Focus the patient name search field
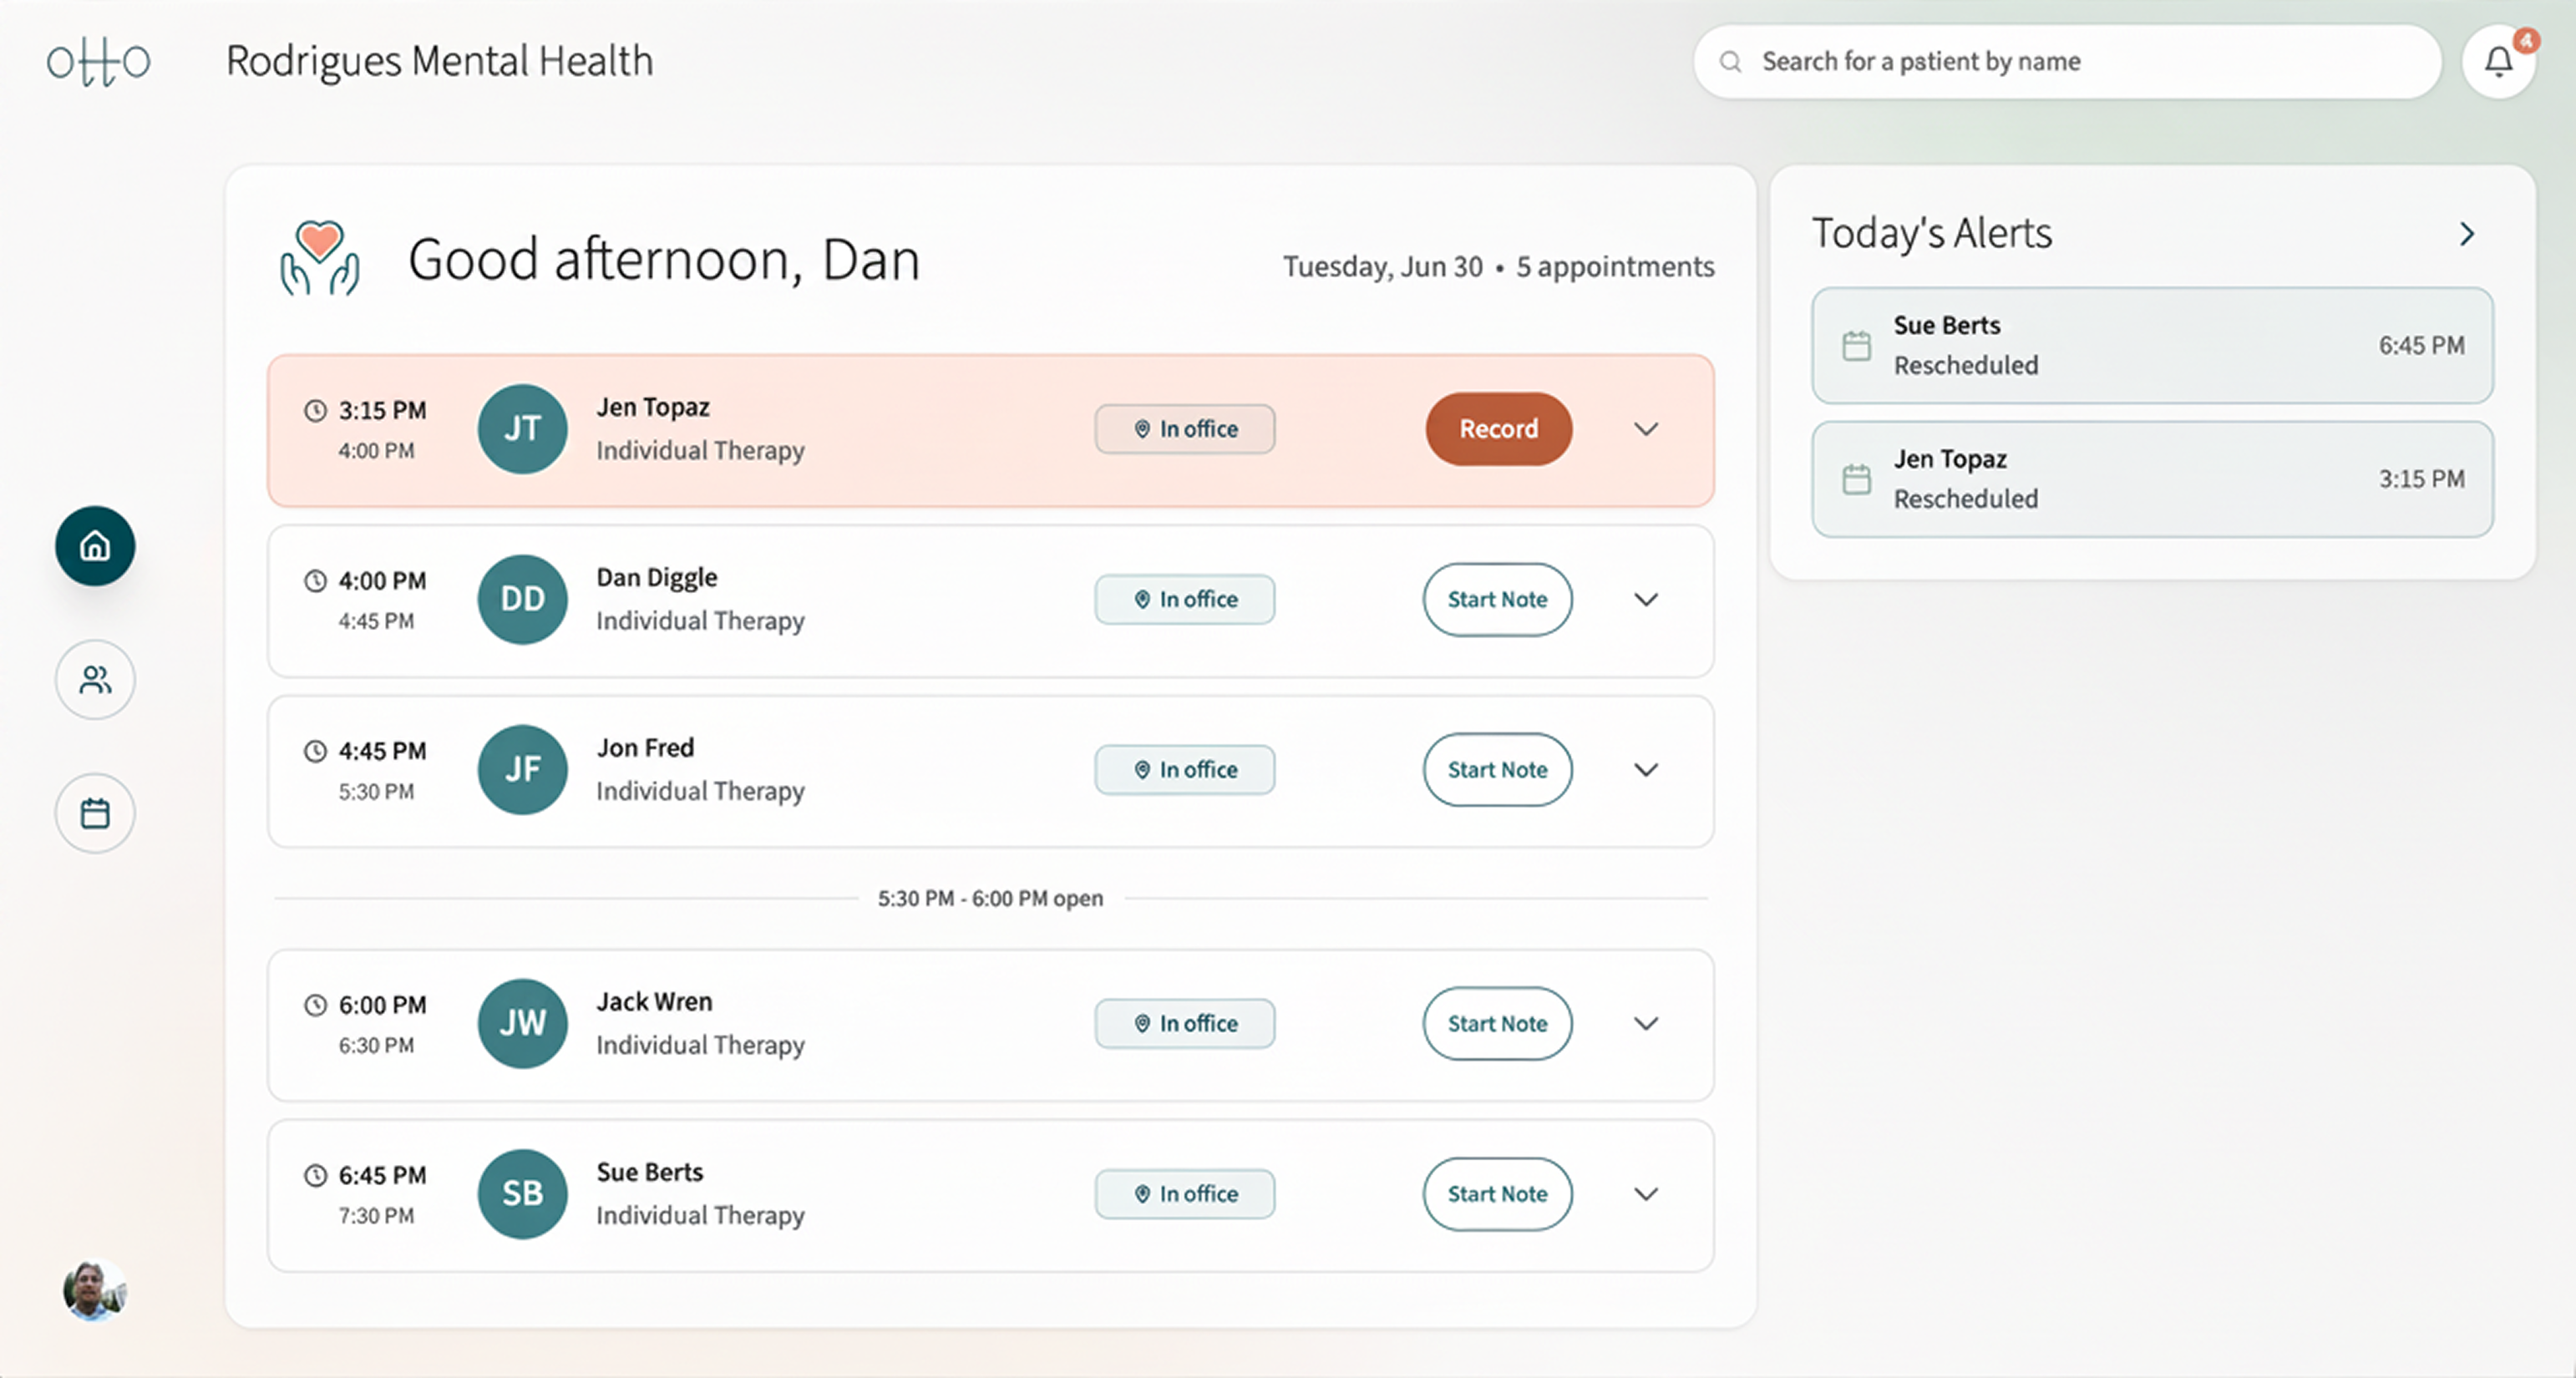The width and height of the screenshot is (2576, 1378). [2067, 62]
